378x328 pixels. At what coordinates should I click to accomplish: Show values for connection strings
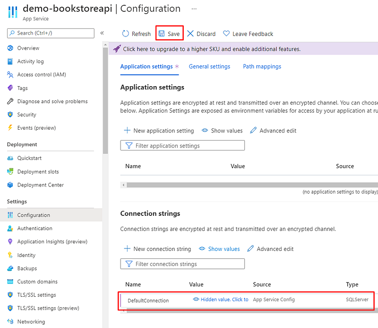coord(219,249)
